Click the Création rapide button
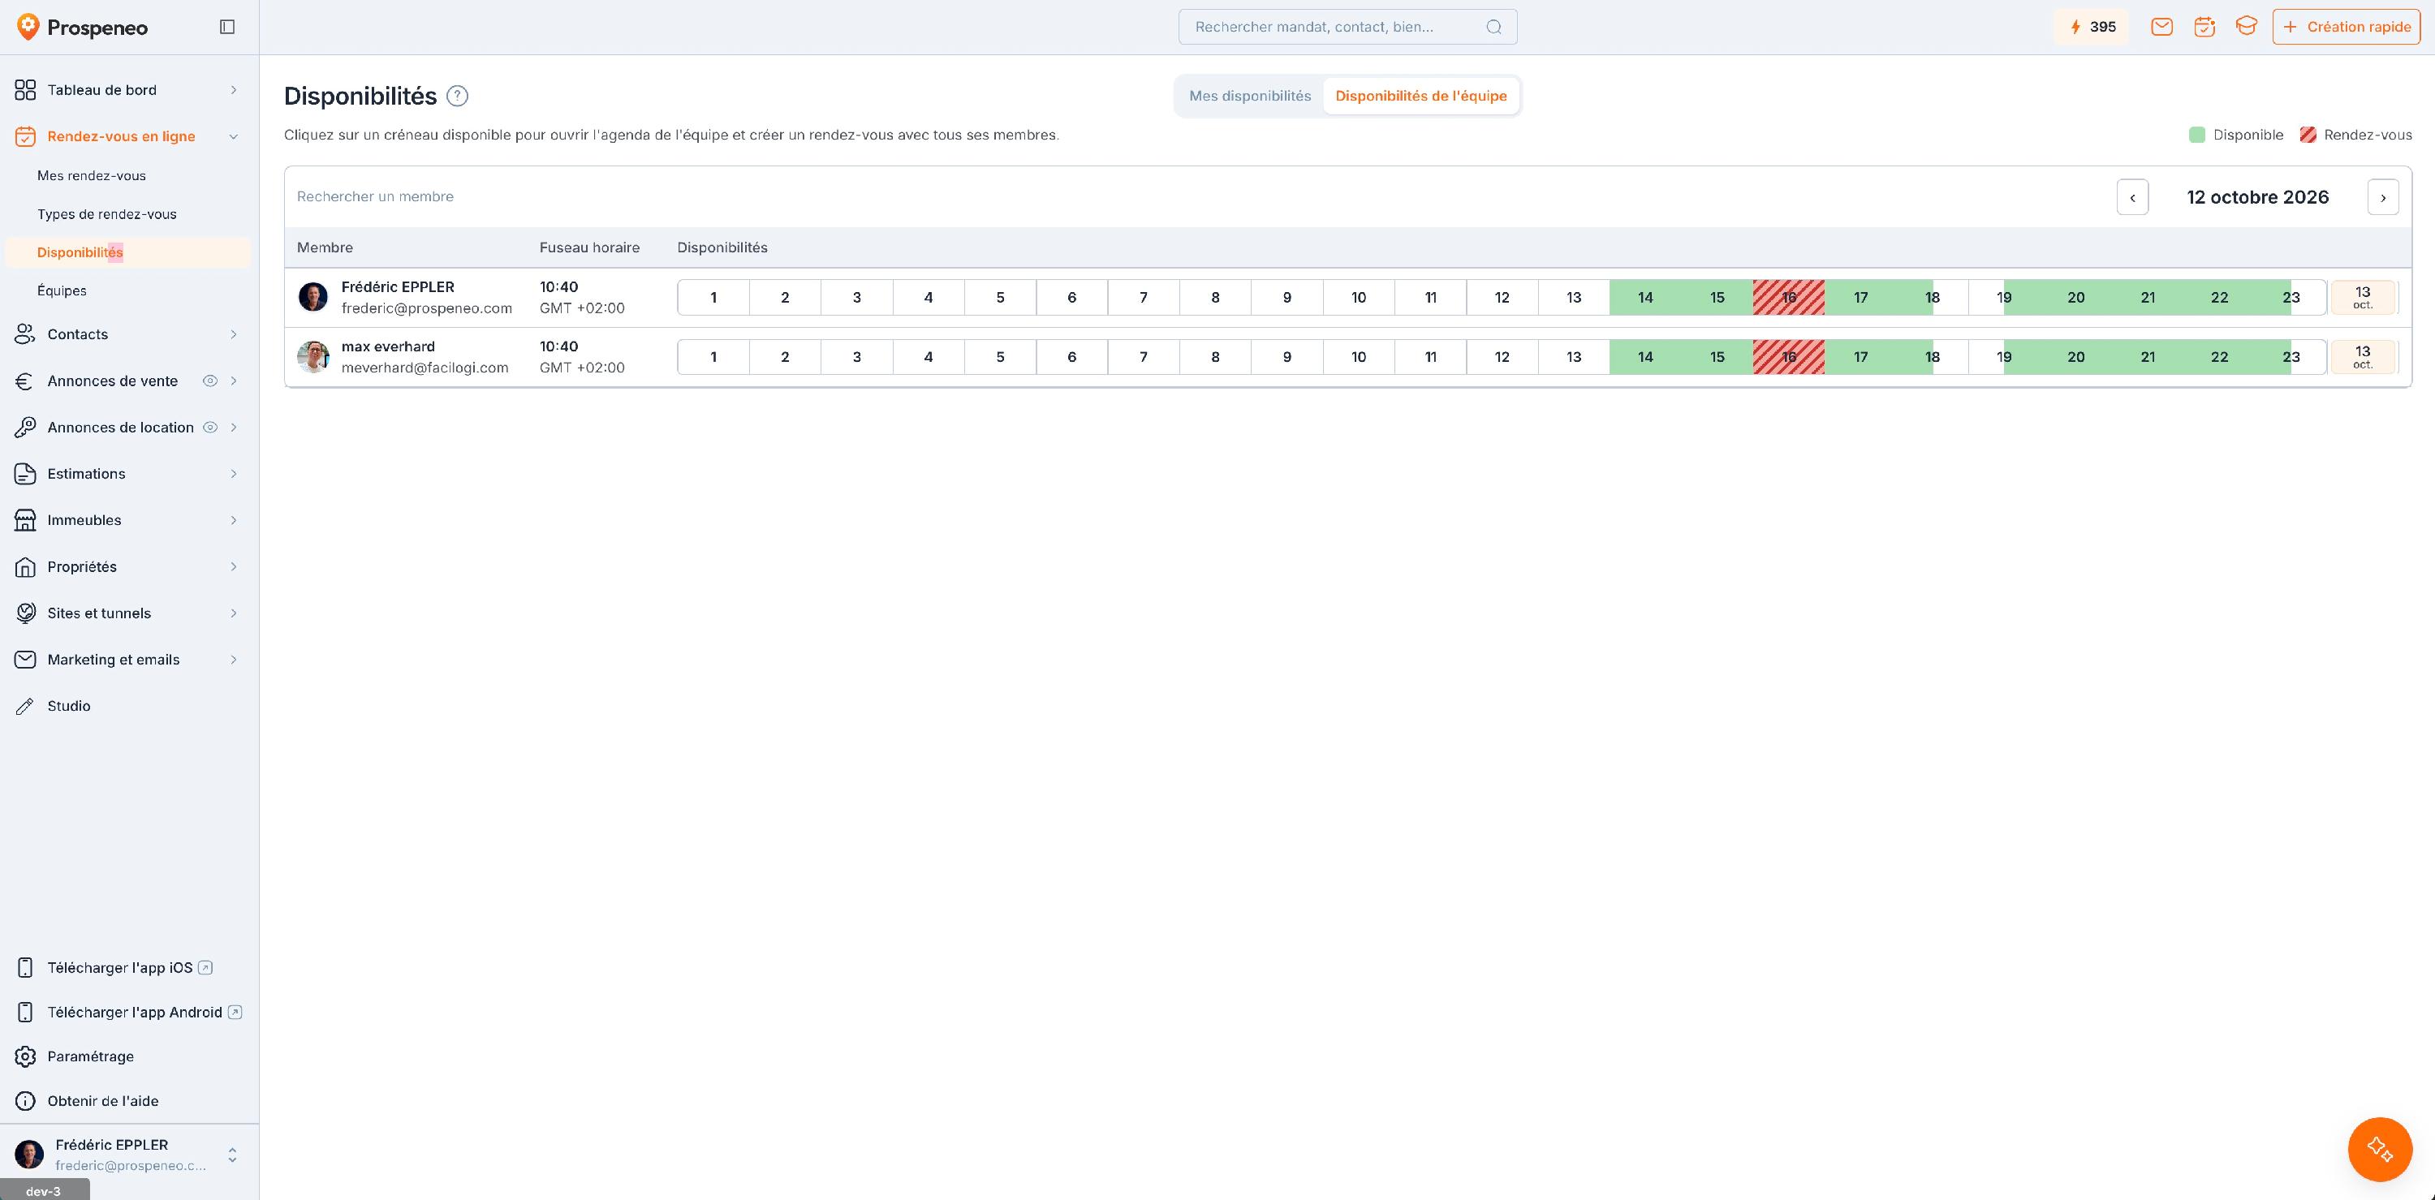The image size is (2435, 1200). point(2347,27)
